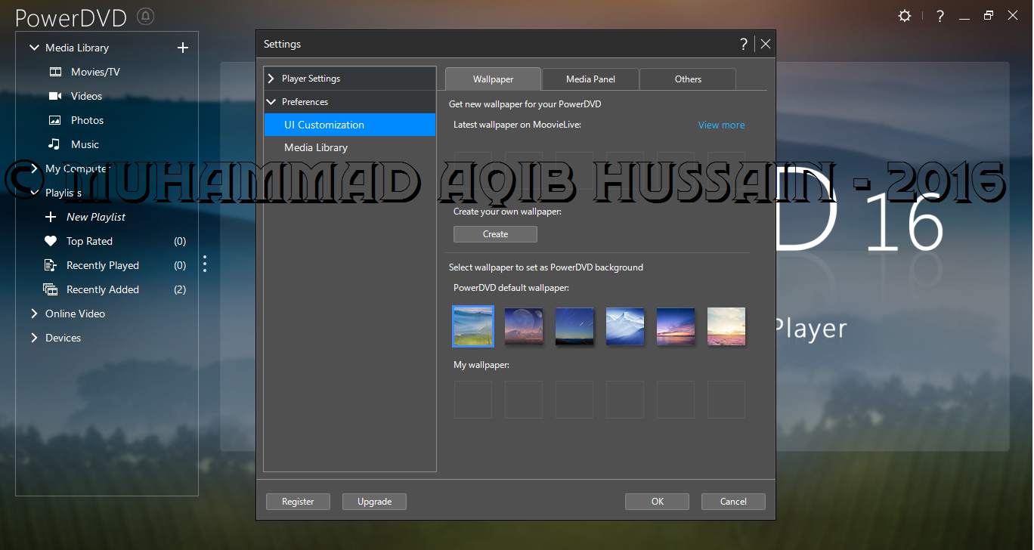
Task: Open Music in the sidebar
Action: [x=85, y=144]
